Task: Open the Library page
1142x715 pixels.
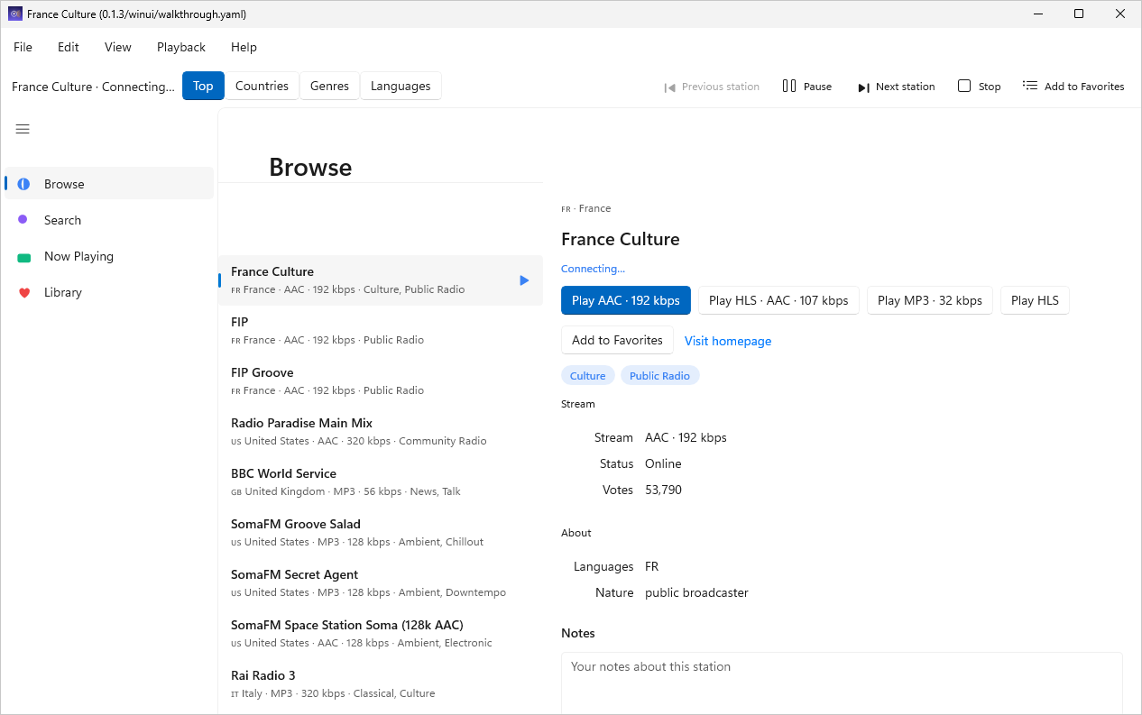Action: [109, 292]
